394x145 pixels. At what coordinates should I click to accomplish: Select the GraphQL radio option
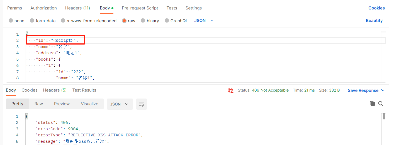coord(167,21)
